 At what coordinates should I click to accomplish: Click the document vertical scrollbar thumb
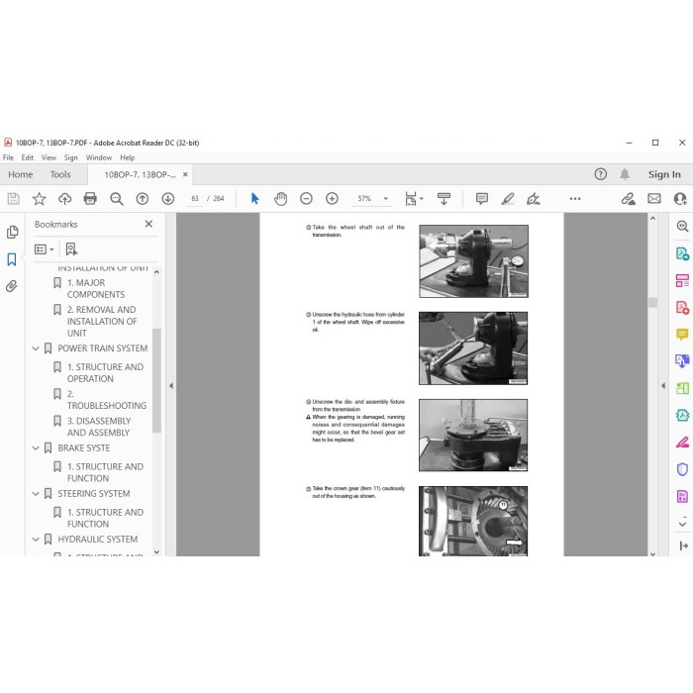pos(652,303)
